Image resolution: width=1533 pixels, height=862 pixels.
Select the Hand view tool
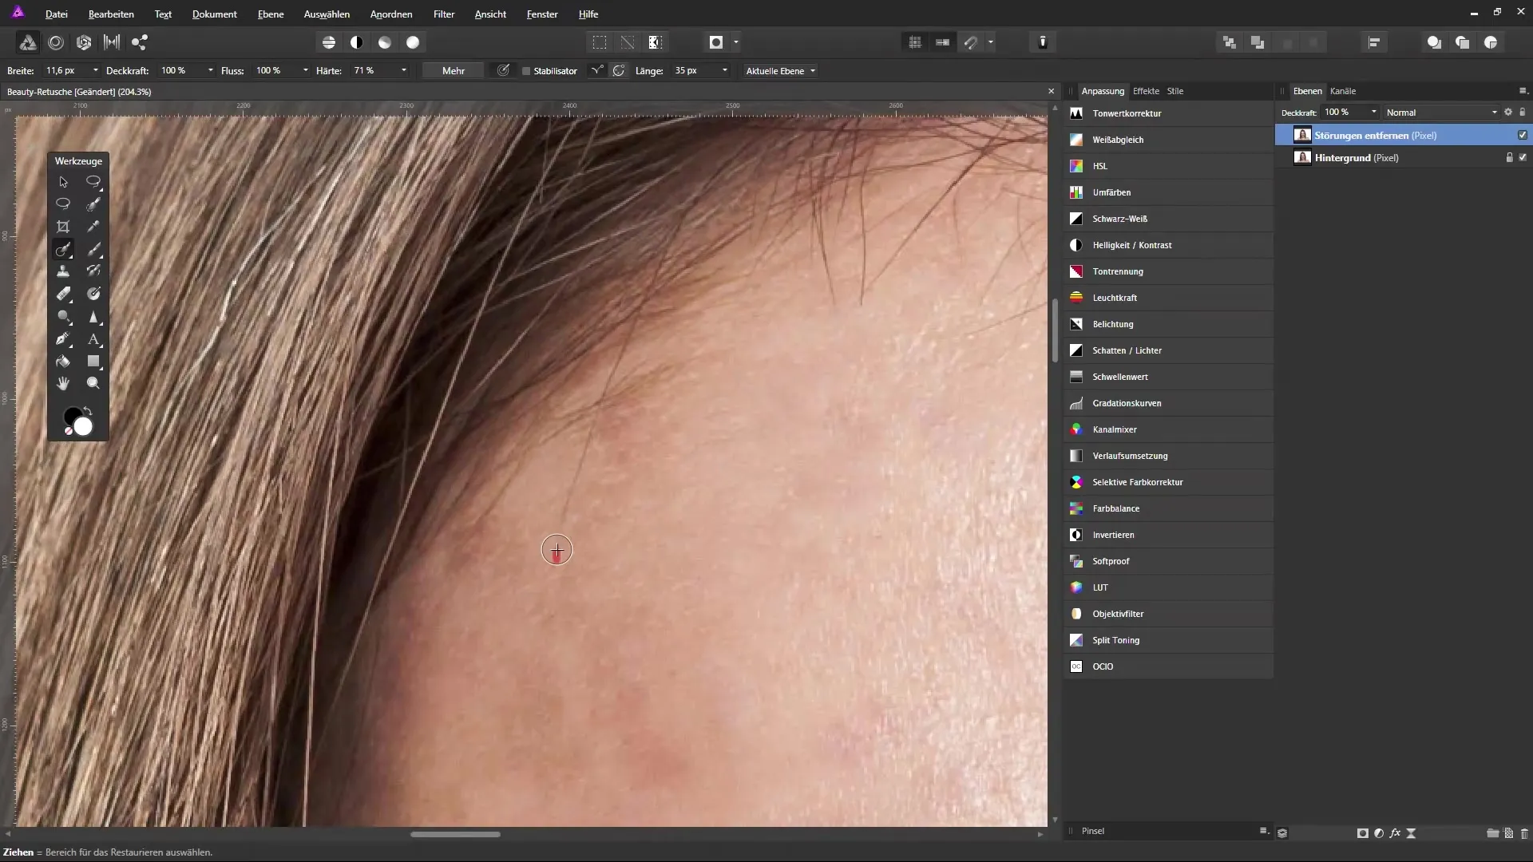63,384
